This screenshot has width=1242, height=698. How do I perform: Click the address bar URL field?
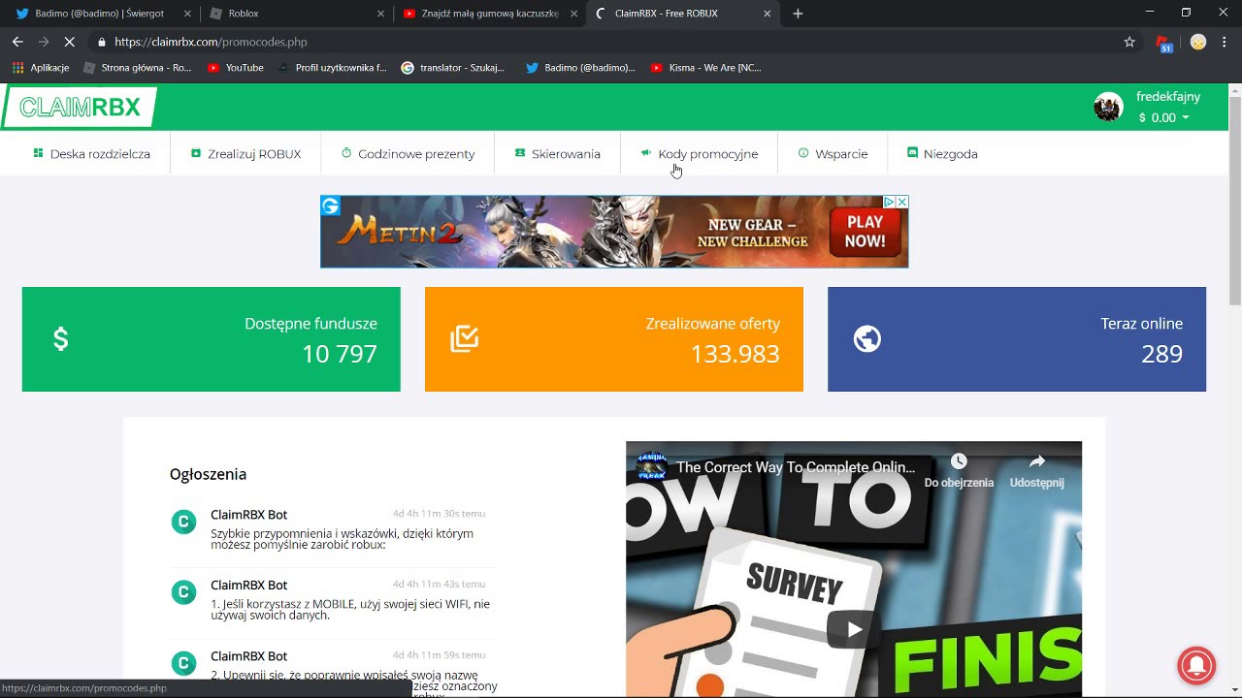click(611, 42)
